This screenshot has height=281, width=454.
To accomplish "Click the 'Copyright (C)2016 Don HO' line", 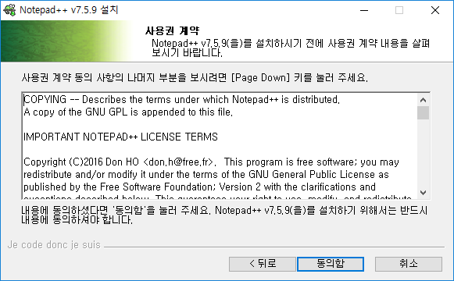I will tap(211, 162).
